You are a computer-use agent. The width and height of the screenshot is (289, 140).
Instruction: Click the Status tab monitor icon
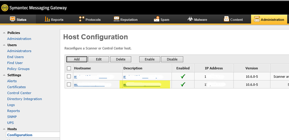coord(13,19)
